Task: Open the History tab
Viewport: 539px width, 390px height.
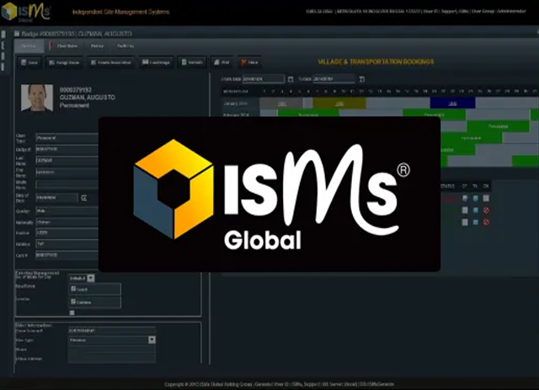Action: pyautogui.click(x=98, y=45)
